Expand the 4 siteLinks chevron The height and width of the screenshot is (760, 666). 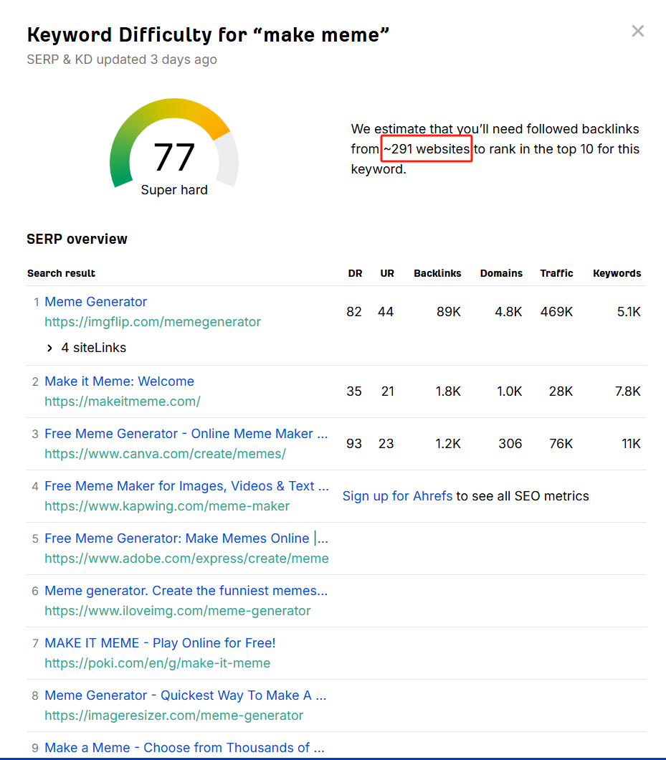[49, 348]
